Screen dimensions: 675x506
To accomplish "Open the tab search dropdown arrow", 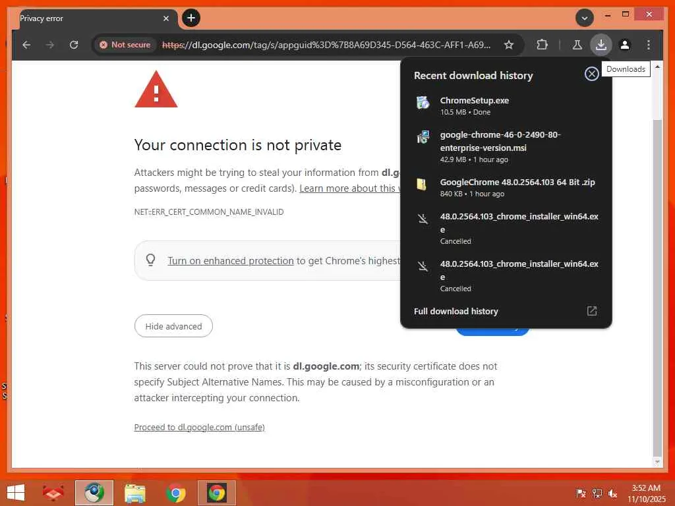I will tap(585, 18).
